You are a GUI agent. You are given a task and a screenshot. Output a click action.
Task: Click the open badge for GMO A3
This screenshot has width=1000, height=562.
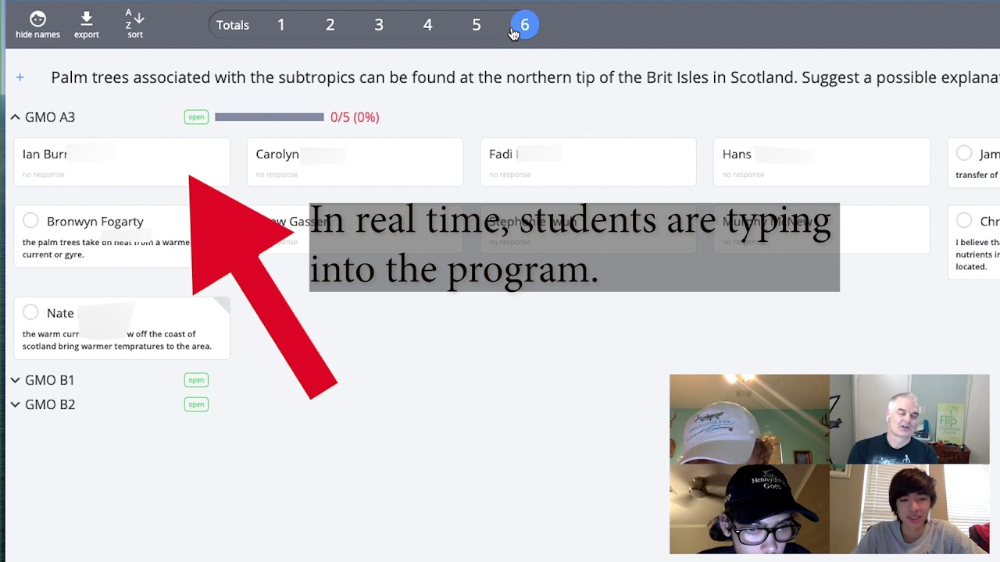point(196,117)
